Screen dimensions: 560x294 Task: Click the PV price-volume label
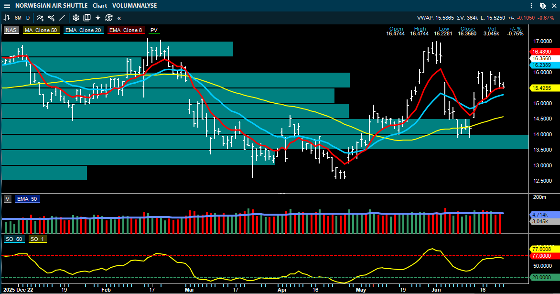pos(154,30)
